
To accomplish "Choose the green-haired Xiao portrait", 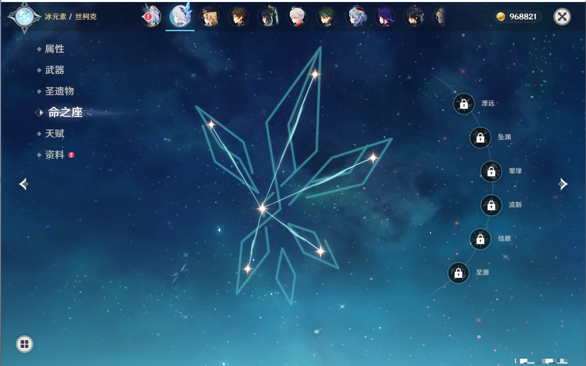I will point(326,17).
